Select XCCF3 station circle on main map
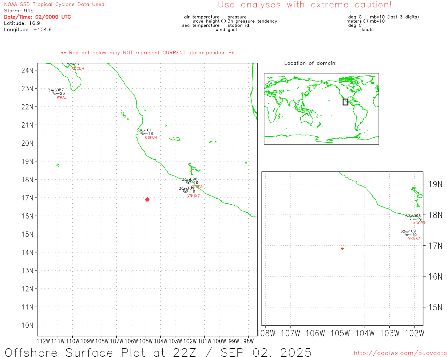Viewport: 447px width, 357px height. [188, 181]
